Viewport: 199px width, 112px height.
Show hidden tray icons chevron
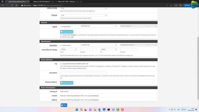coord(169,110)
